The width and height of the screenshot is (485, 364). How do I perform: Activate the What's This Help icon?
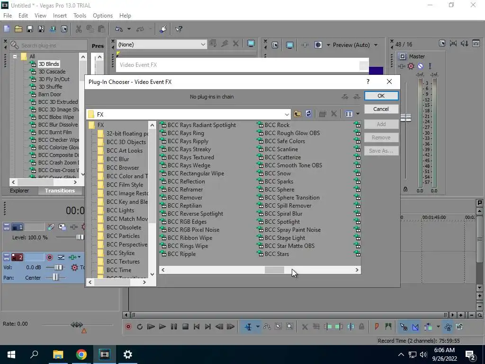pyautogui.click(x=179, y=29)
